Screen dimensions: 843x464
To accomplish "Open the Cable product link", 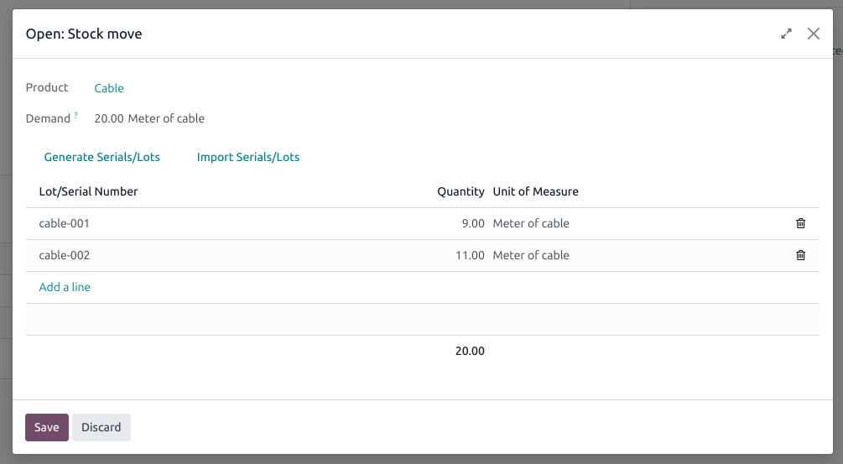I will coord(109,88).
